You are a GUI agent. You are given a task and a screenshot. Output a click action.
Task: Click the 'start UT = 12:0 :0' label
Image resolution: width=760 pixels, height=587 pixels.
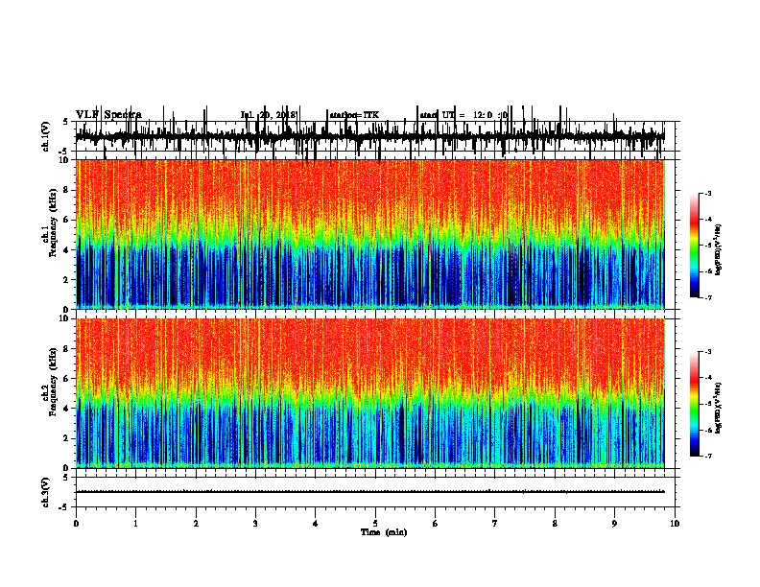click(463, 115)
